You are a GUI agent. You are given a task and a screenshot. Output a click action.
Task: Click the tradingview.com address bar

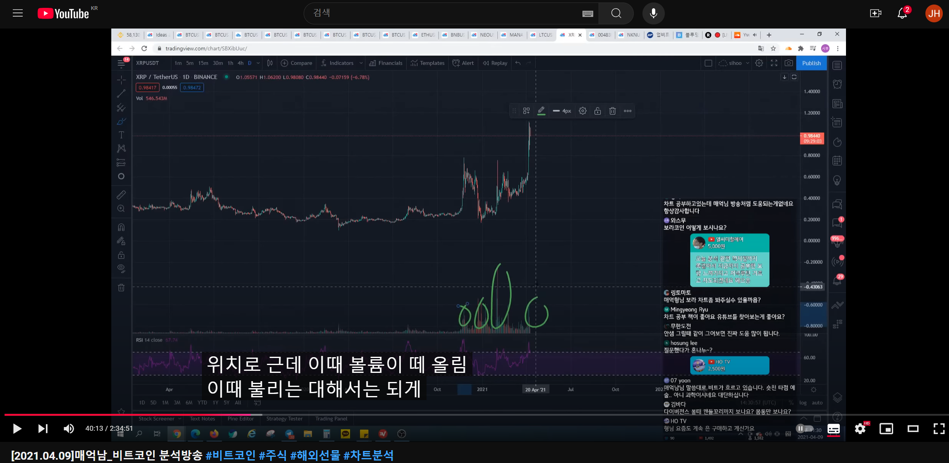click(x=454, y=48)
